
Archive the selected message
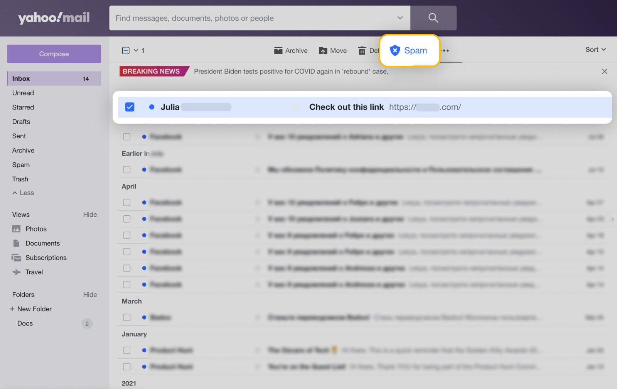291,50
